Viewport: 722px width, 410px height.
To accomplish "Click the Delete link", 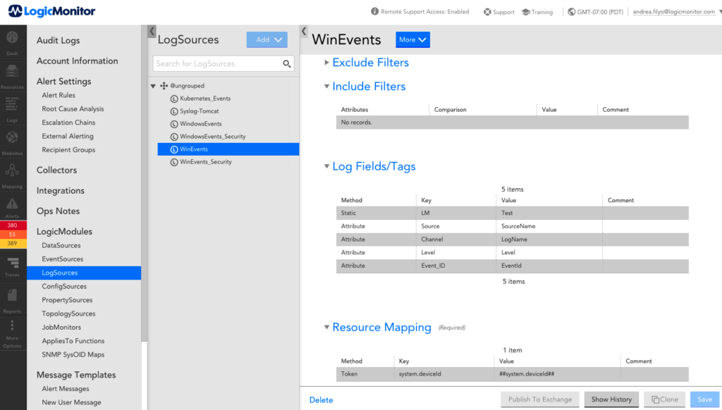I will tap(321, 400).
